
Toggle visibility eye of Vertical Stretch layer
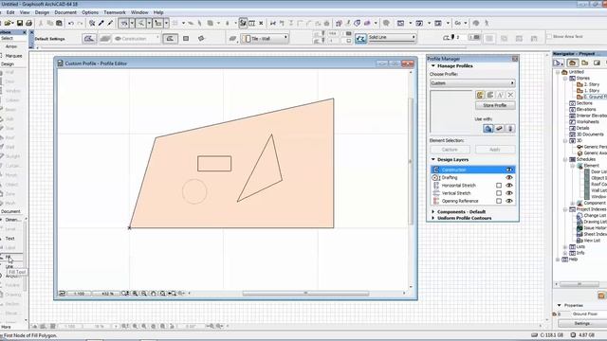pyautogui.click(x=509, y=193)
